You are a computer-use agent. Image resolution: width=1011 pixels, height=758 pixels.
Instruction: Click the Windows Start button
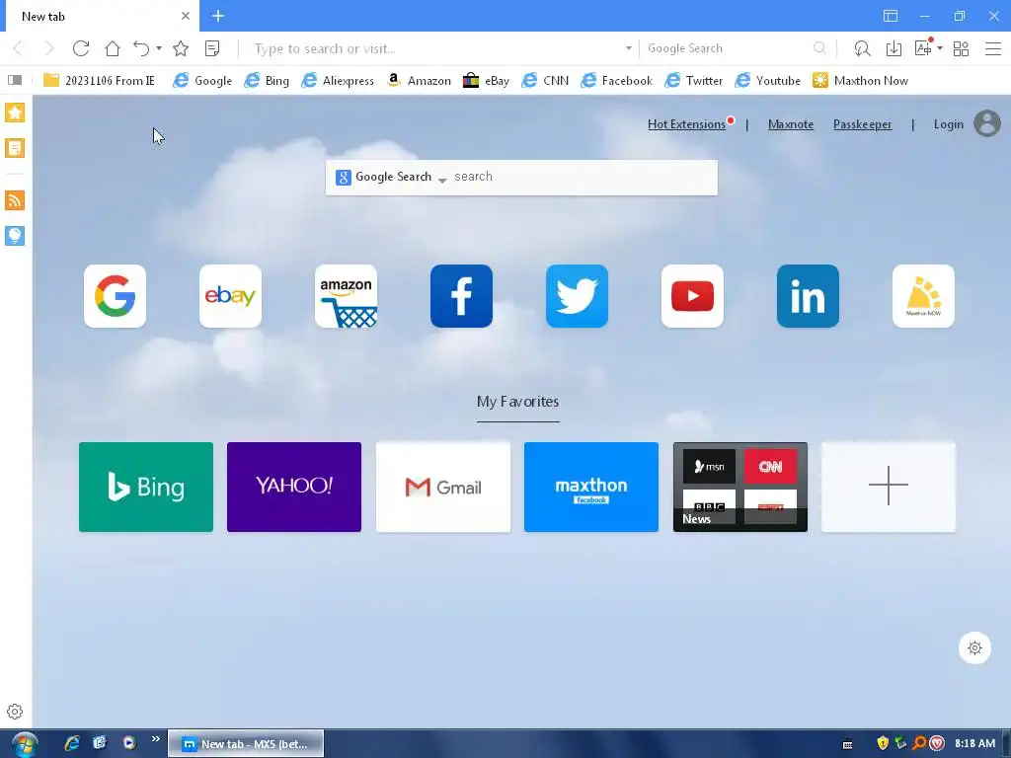point(24,744)
